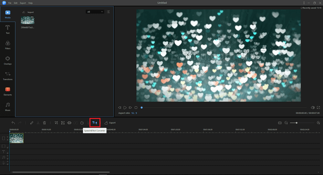Open the media list sort options

(108, 12)
